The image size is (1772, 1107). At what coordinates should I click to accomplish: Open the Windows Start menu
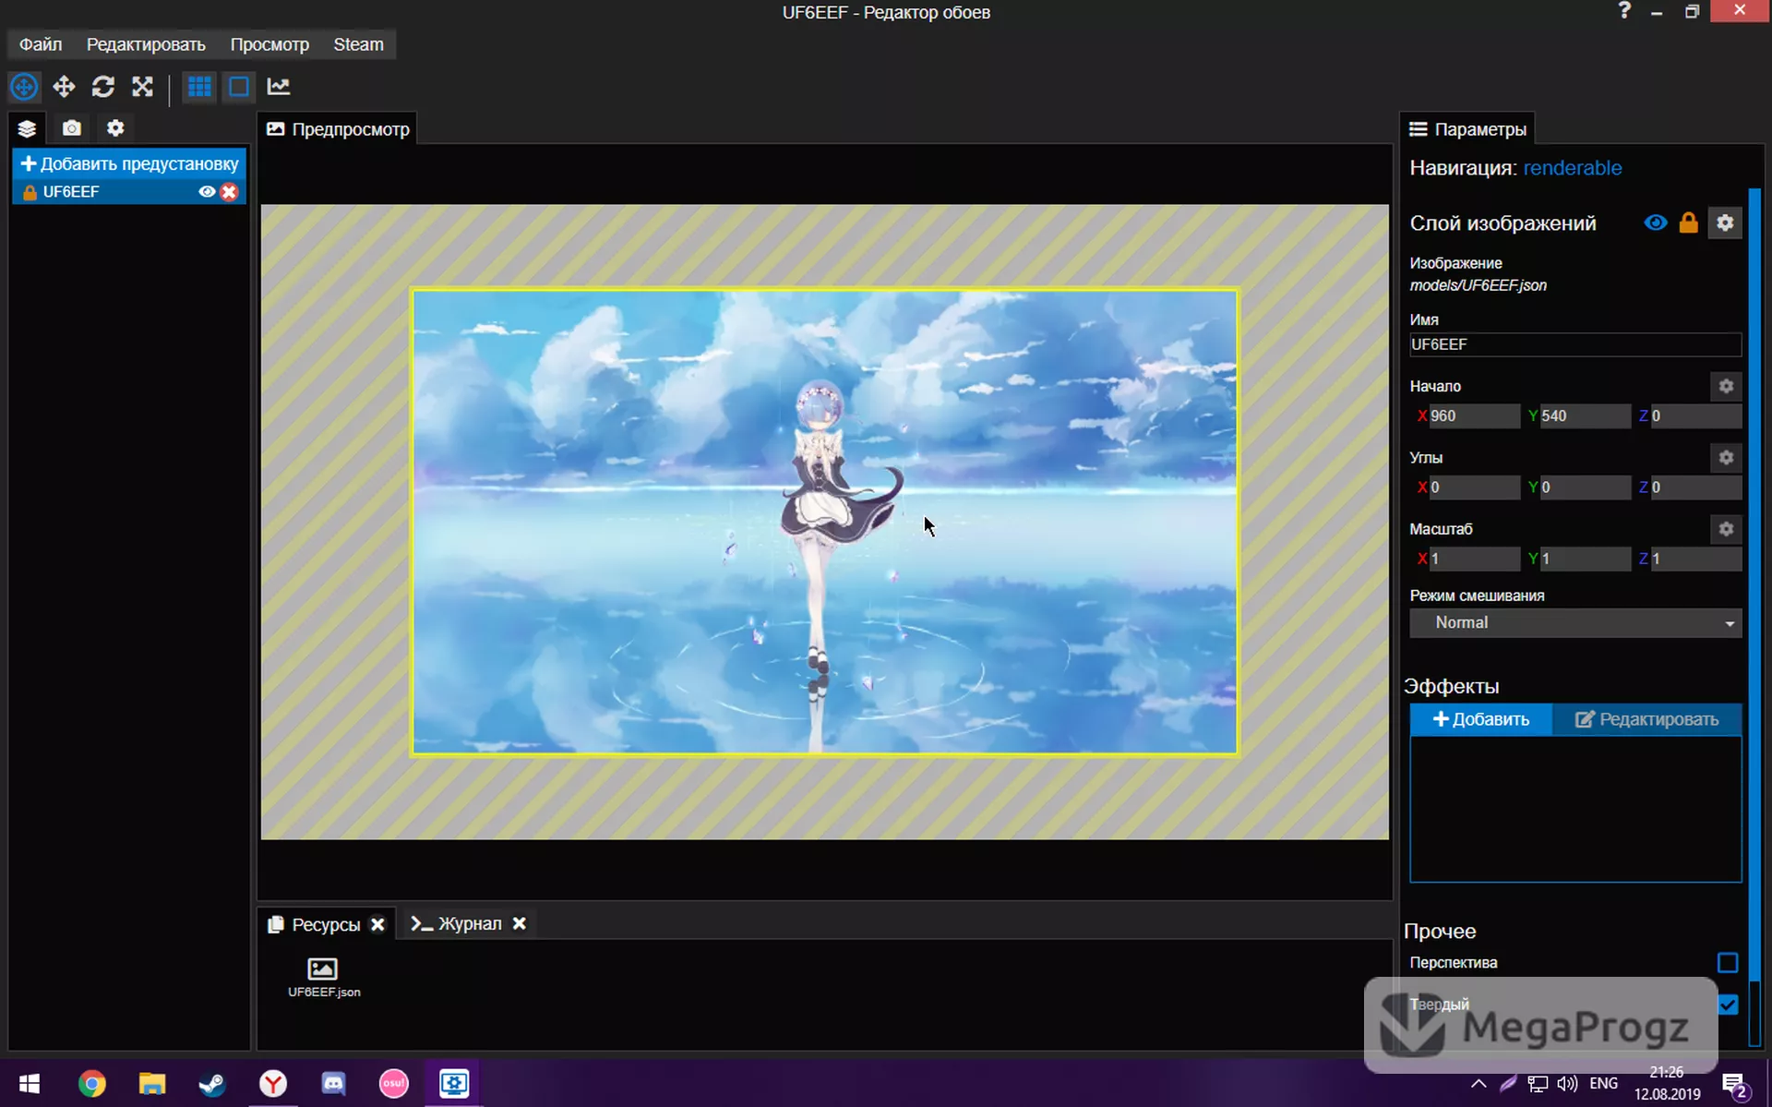coord(30,1083)
